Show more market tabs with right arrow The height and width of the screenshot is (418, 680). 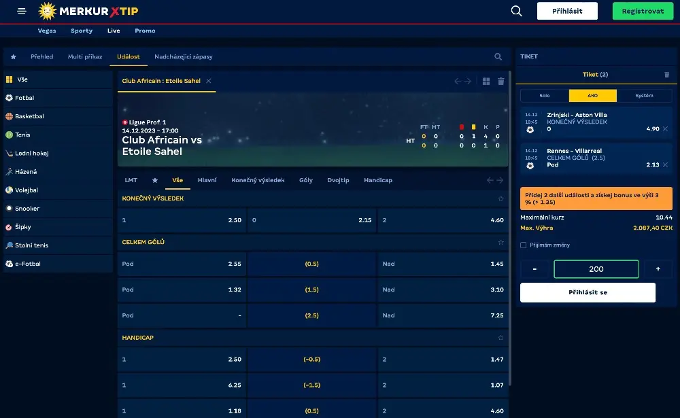500,180
